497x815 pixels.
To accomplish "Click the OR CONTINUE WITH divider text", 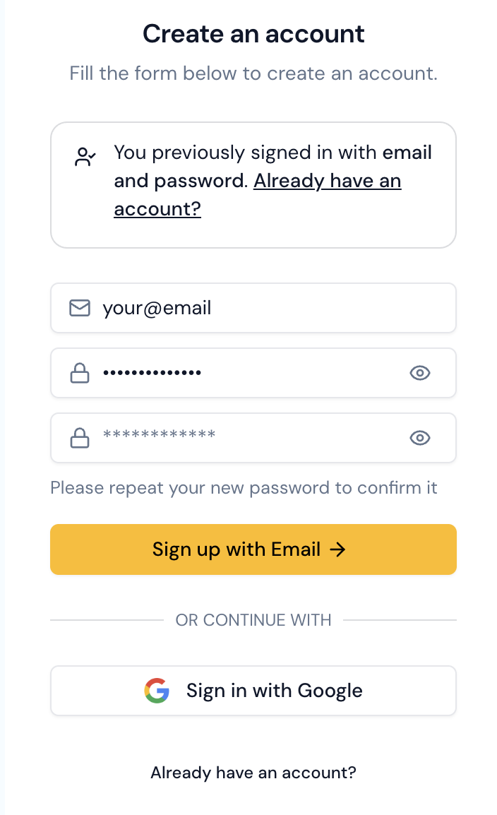I will click(253, 620).
